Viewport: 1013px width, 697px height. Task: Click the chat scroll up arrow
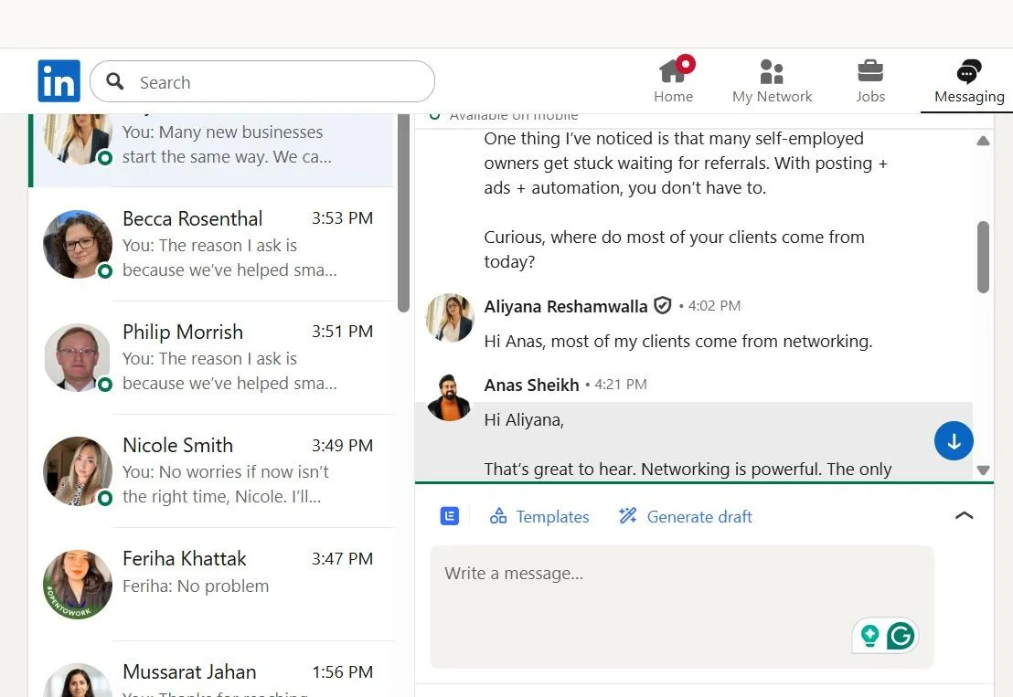(x=983, y=141)
